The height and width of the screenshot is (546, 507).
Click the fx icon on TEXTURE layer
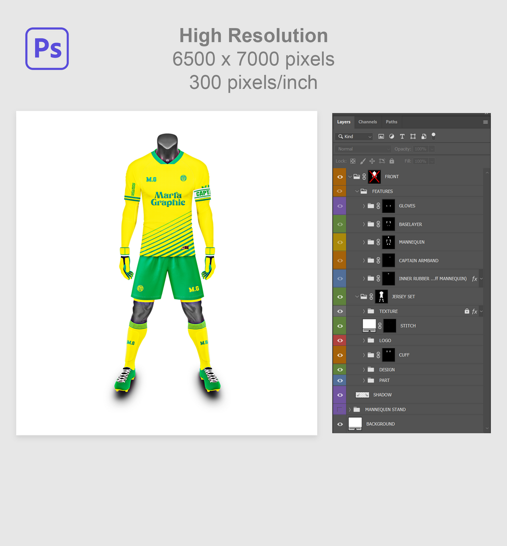click(x=474, y=312)
